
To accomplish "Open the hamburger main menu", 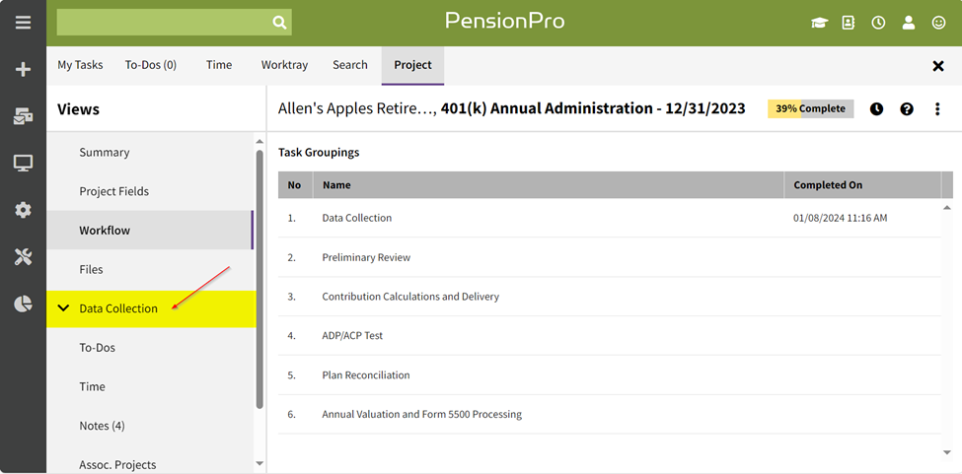I will point(23,24).
